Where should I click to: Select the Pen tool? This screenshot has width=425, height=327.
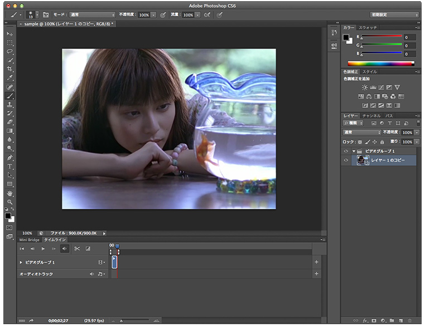coord(9,158)
